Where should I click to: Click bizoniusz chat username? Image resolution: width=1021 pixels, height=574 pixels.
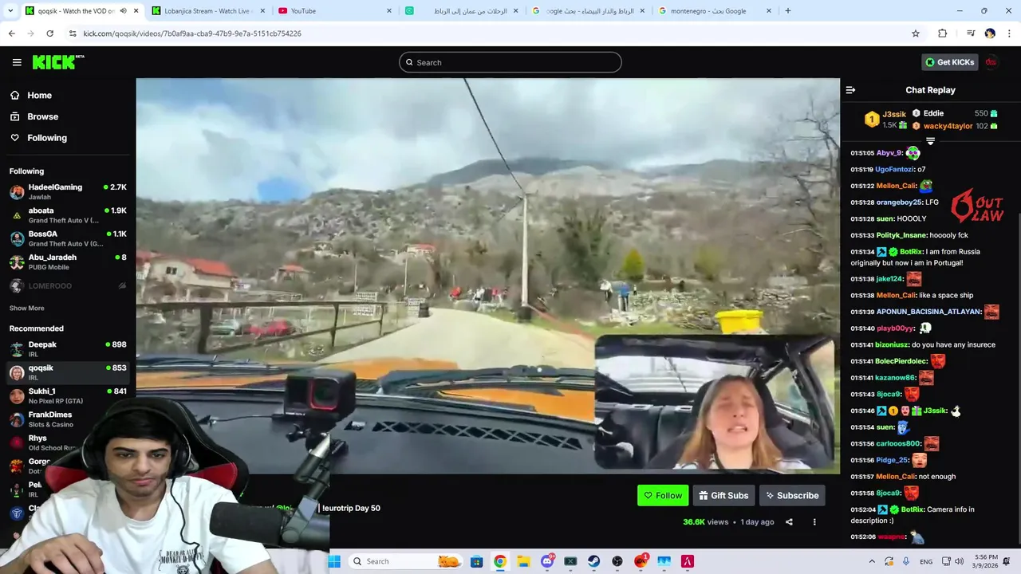892,344
